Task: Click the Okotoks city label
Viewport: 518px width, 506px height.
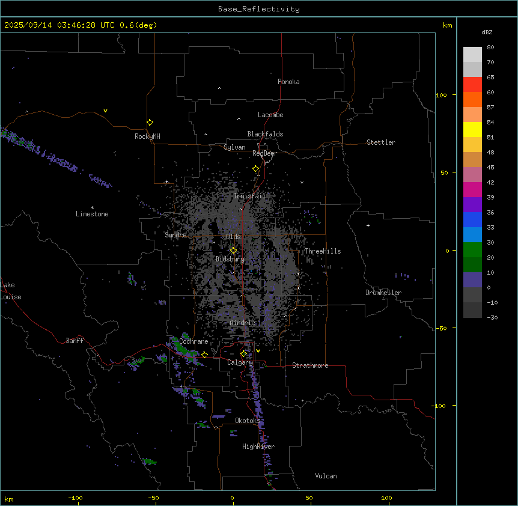Action: (x=248, y=421)
